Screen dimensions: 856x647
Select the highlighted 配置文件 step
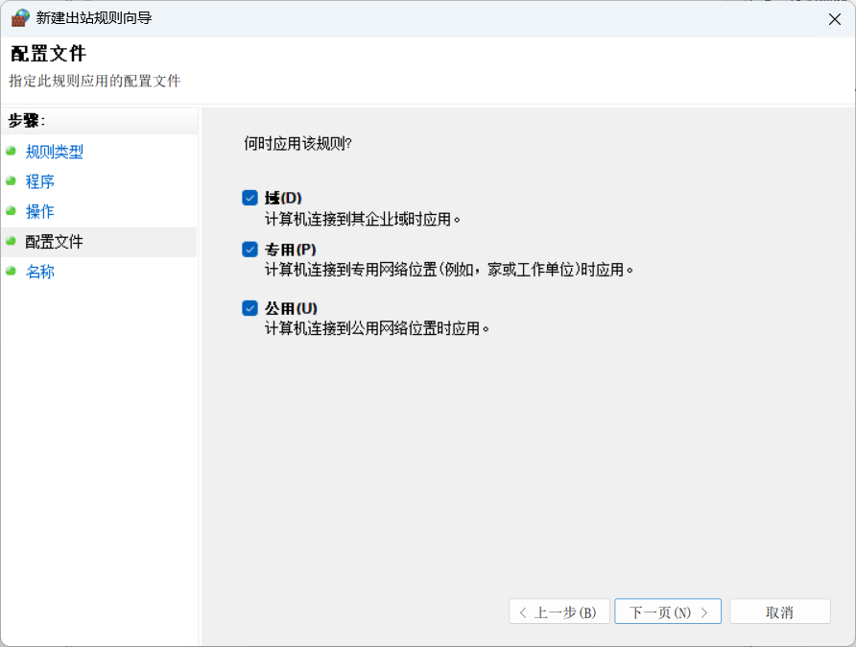[55, 242]
